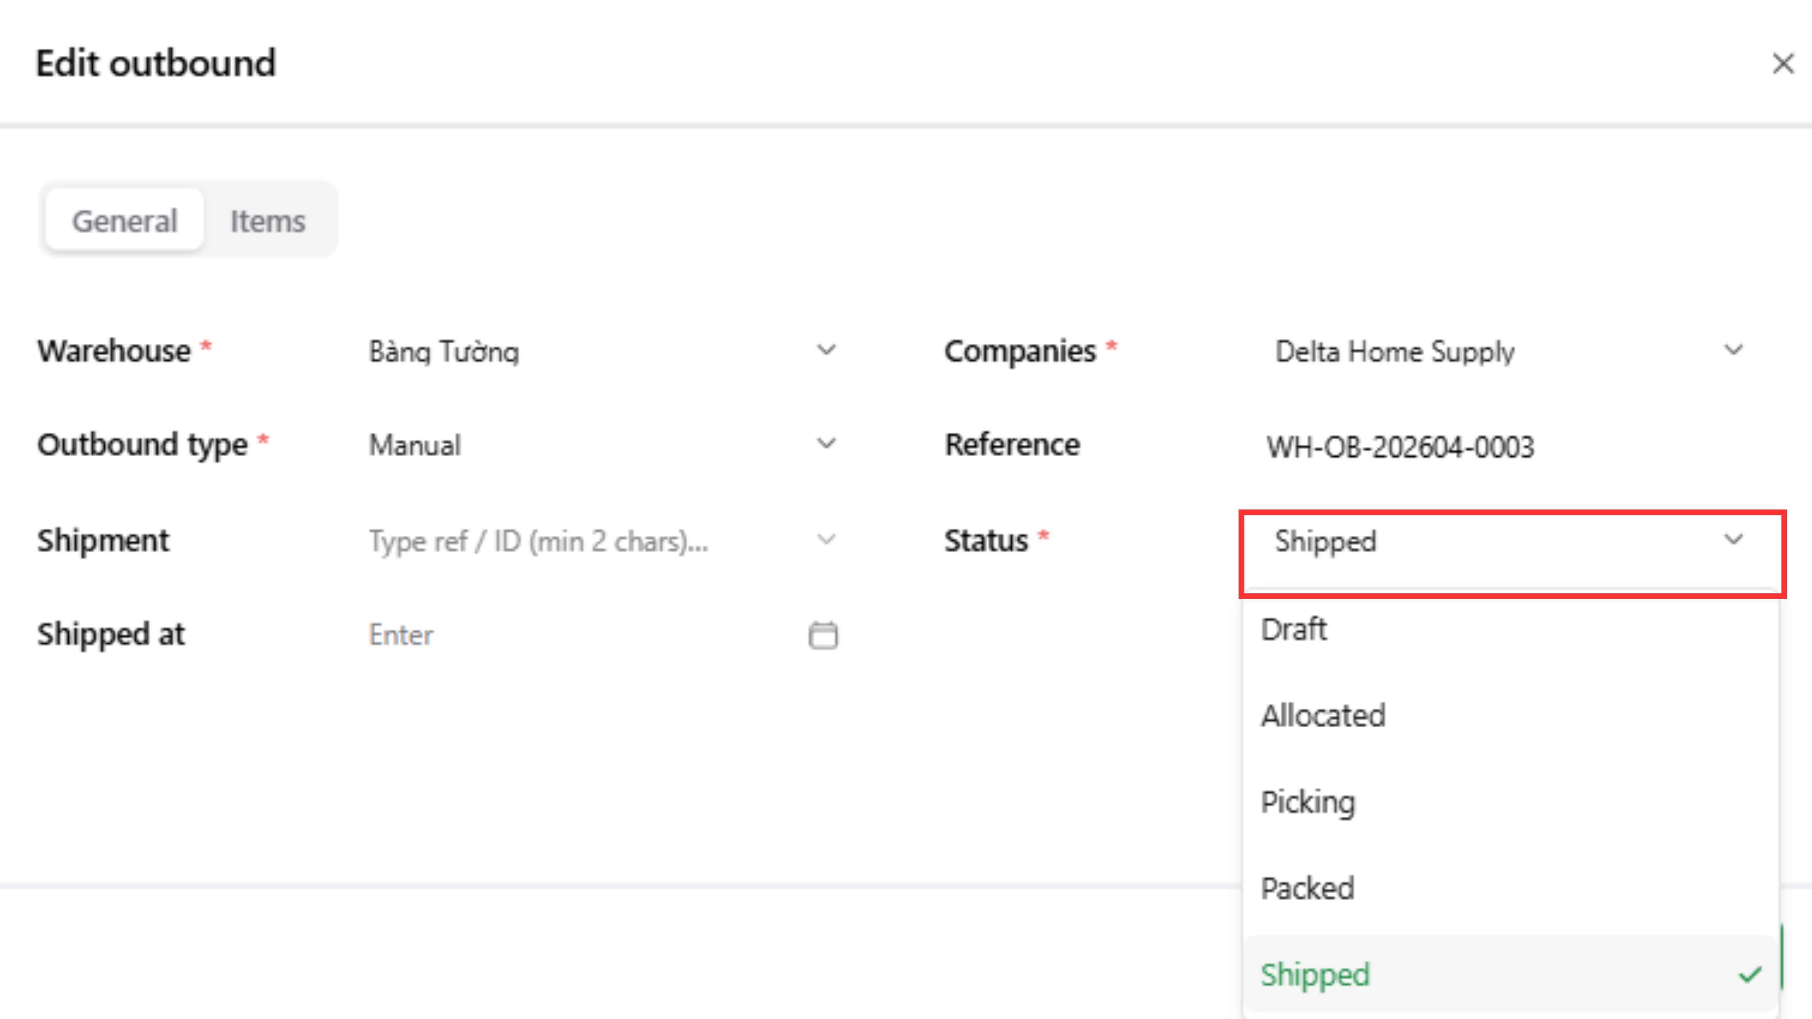
Task: Choose the Allocated status option
Action: click(x=1323, y=716)
